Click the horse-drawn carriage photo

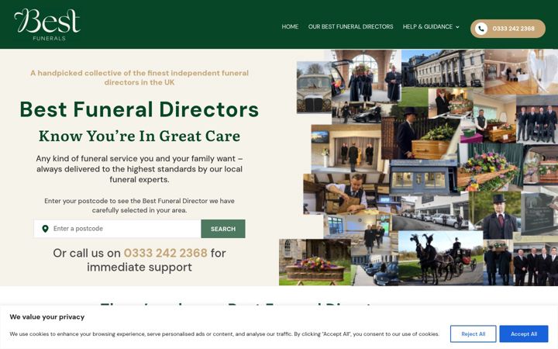(440, 257)
